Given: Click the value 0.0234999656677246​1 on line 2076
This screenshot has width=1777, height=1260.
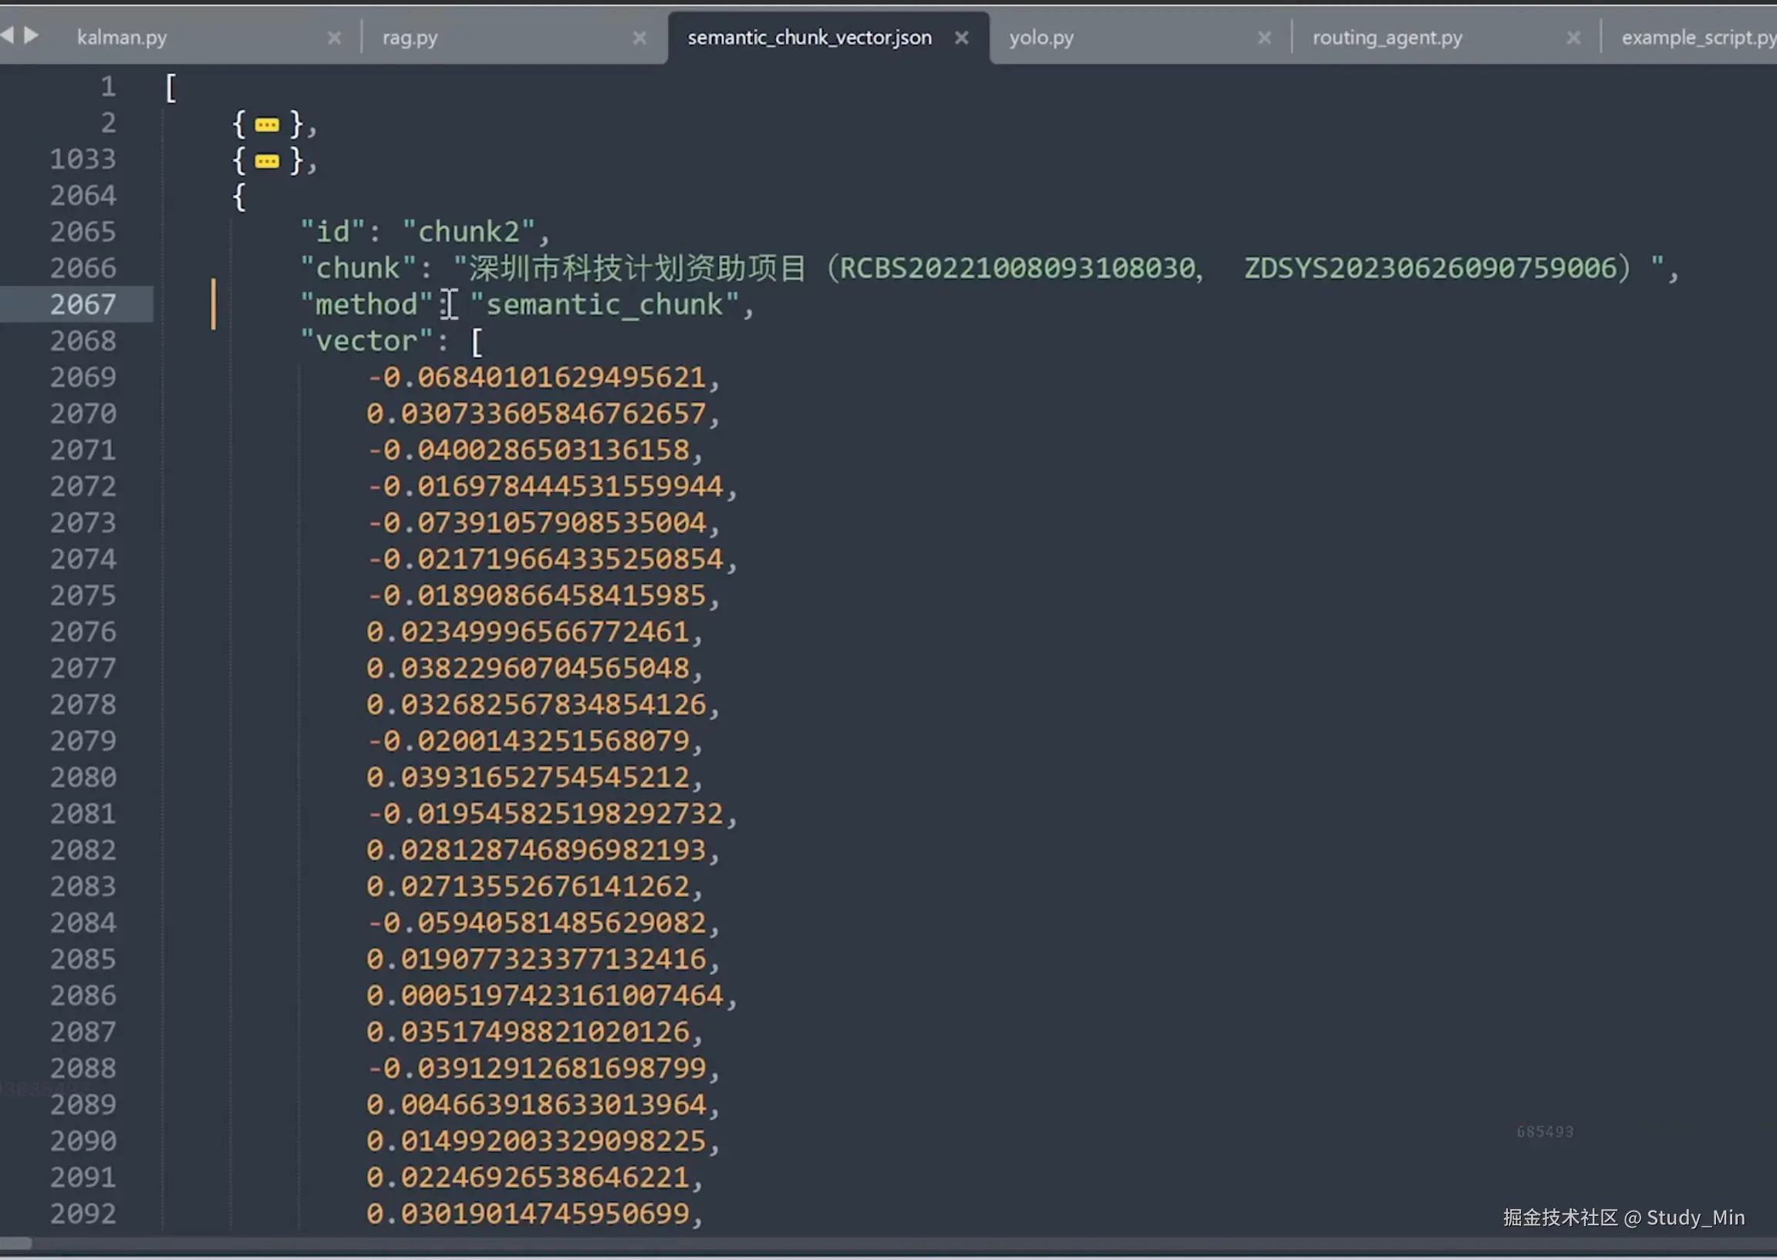Looking at the screenshot, I should click(528, 632).
